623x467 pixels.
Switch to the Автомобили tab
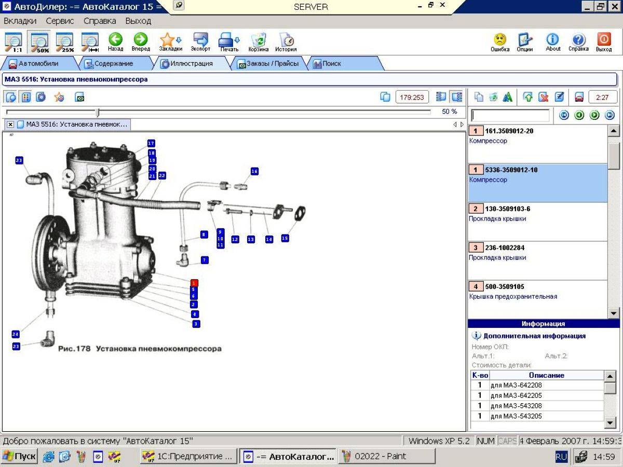tap(39, 63)
